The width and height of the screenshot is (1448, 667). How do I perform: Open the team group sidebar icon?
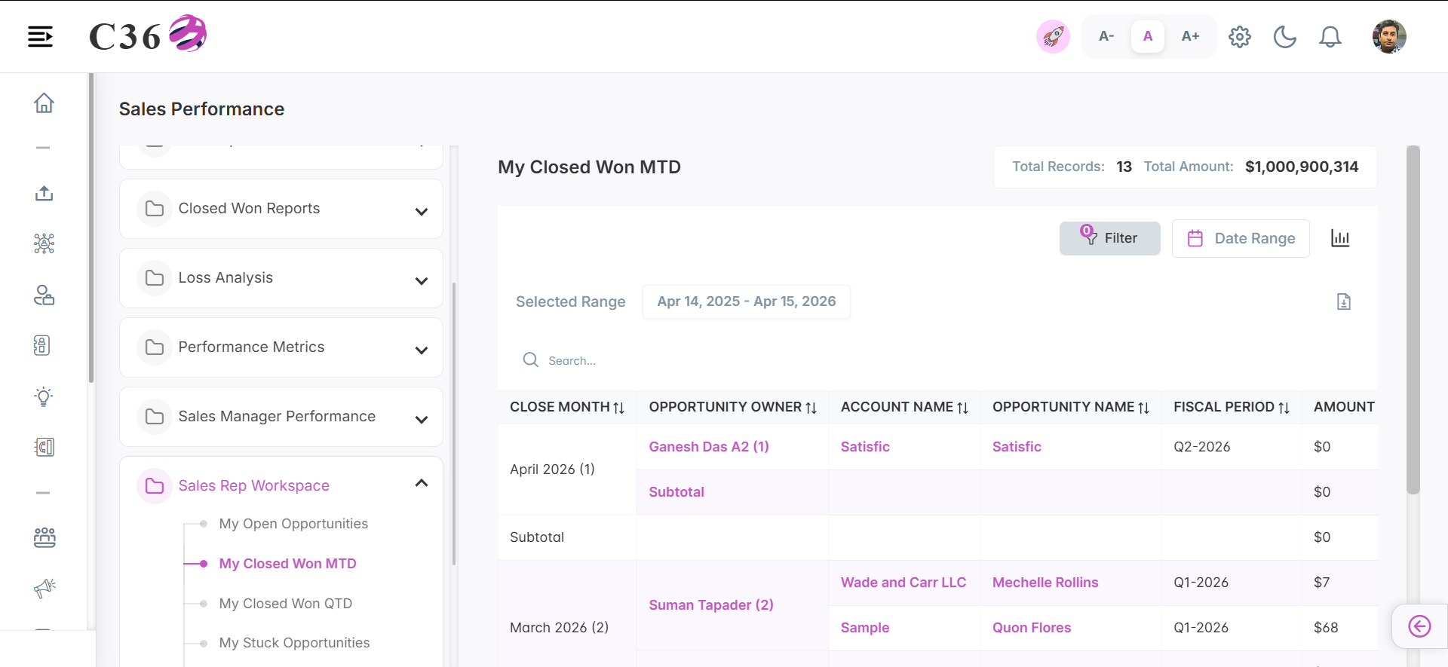pyautogui.click(x=44, y=537)
